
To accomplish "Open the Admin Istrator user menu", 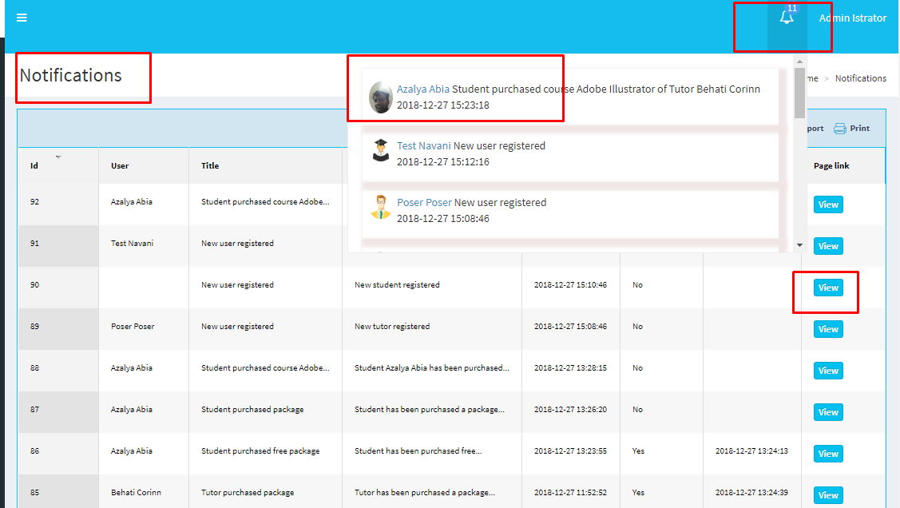I will click(x=852, y=18).
